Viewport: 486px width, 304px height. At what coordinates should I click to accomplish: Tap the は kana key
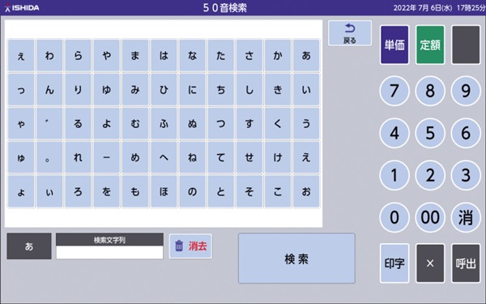[x=164, y=55]
